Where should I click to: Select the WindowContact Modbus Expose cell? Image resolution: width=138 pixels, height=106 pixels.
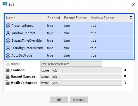111,33
